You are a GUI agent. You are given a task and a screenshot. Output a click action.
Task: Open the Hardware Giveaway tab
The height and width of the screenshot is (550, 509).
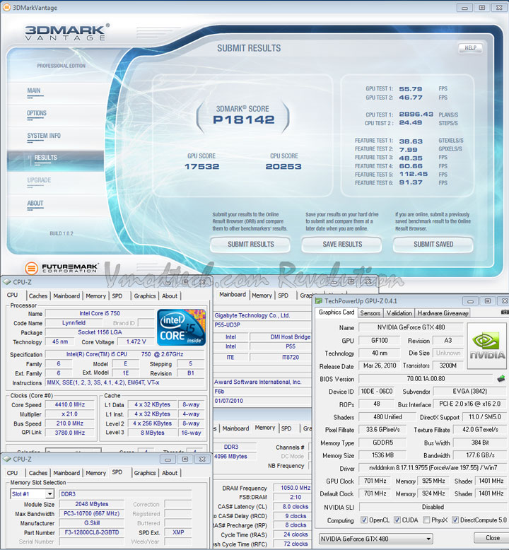click(443, 313)
